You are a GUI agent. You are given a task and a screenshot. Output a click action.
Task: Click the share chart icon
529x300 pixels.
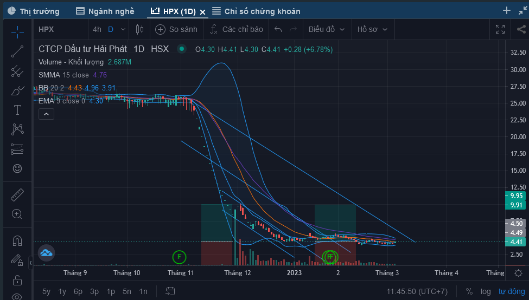pos(521,29)
